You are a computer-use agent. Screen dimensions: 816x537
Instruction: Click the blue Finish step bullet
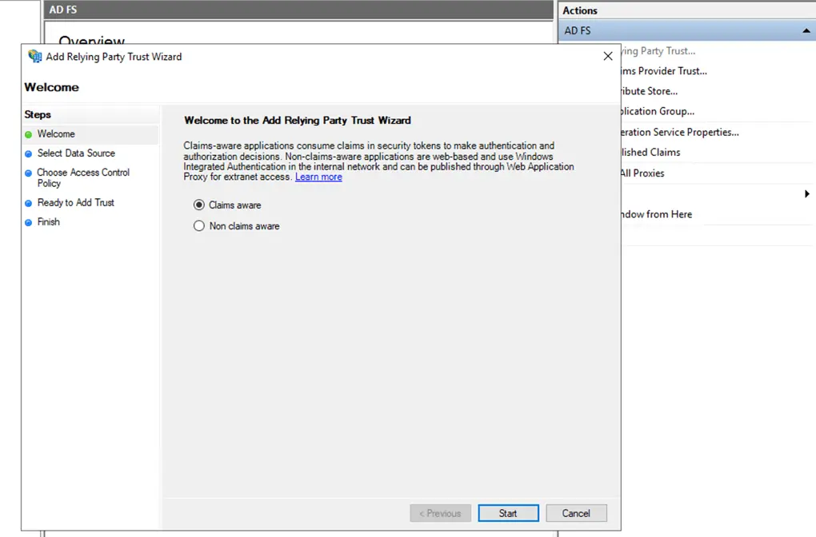[x=29, y=222]
